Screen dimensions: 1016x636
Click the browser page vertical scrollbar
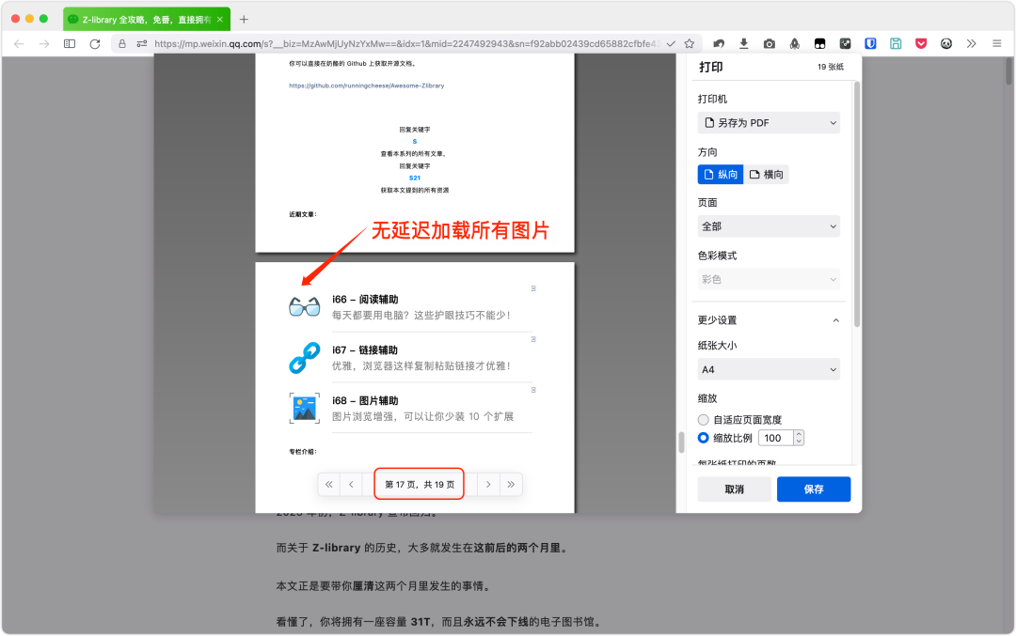click(1008, 71)
